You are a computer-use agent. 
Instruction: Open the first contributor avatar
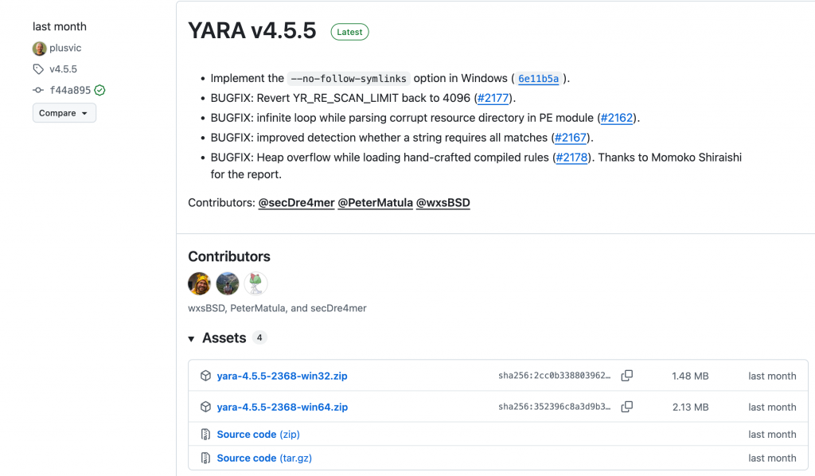(199, 283)
